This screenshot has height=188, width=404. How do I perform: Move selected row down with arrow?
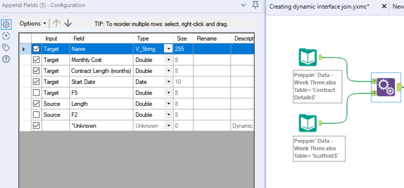68,23
